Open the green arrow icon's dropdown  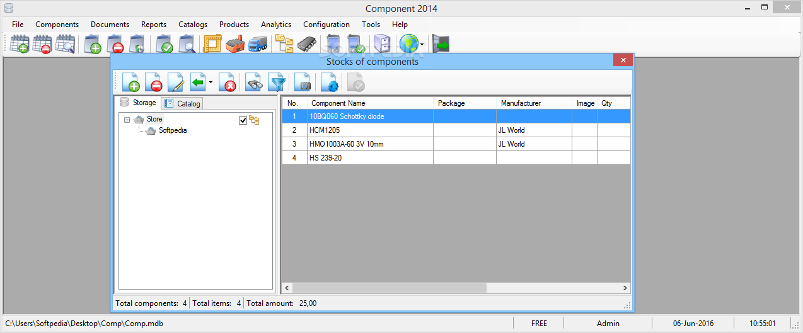(x=211, y=83)
